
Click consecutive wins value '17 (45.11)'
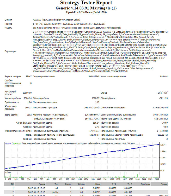tap(94, 131)
